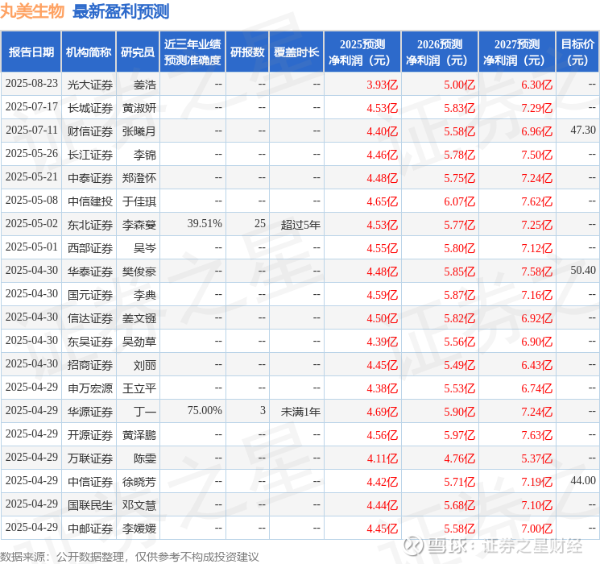Select the 国联民生 institution cell

(x=90, y=505)
